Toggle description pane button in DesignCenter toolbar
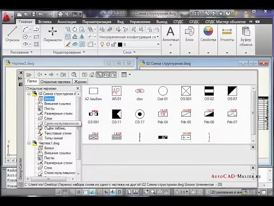The image size is (274, 206). [113, 75]
